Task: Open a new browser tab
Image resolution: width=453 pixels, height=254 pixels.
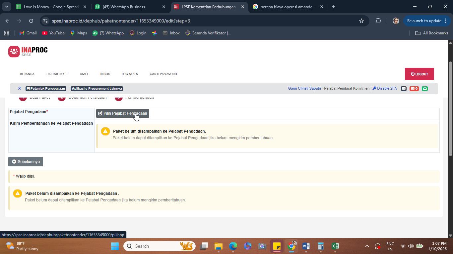Action: coord(334,7)
